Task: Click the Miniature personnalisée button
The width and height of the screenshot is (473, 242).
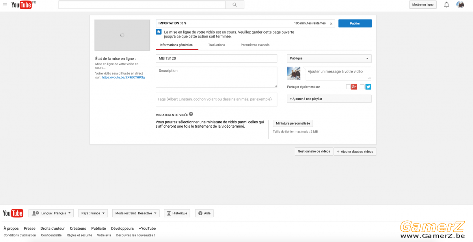Action: click(x=293, y=123)
